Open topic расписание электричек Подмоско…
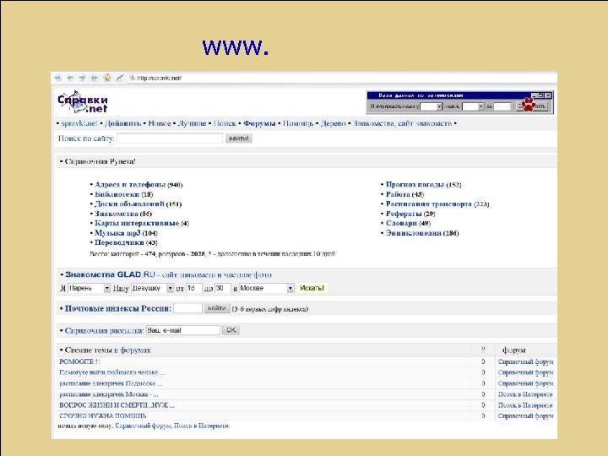Image resolution: width=608 pixels, height=456 pixels. (111, 383)
